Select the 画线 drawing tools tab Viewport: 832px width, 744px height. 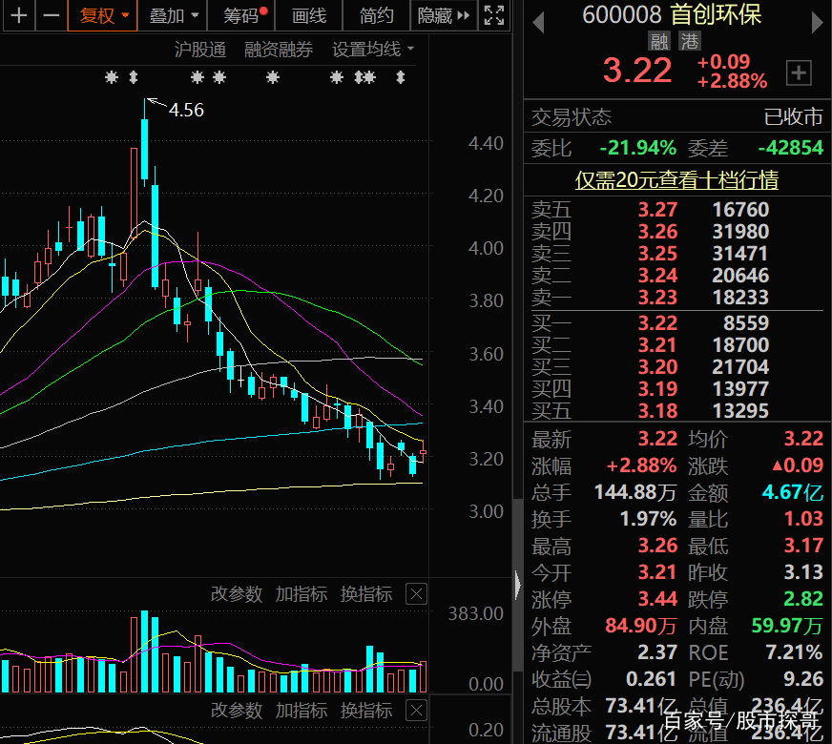point(308,15)
